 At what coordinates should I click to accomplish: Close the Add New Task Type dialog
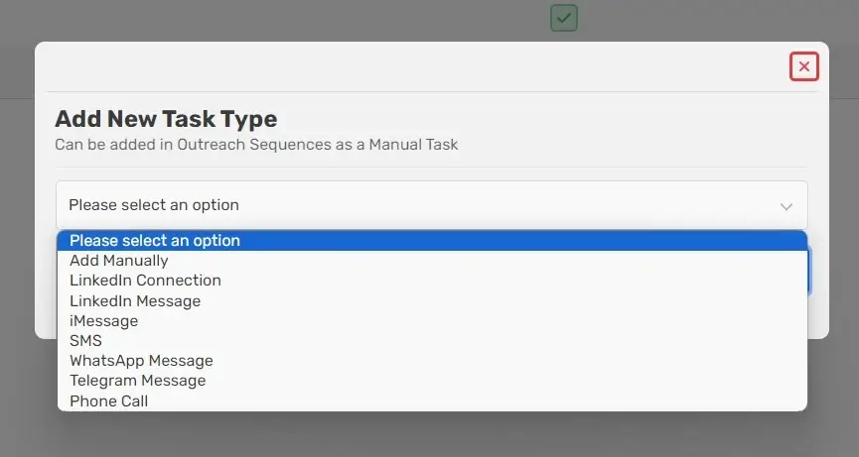(803, 66)
